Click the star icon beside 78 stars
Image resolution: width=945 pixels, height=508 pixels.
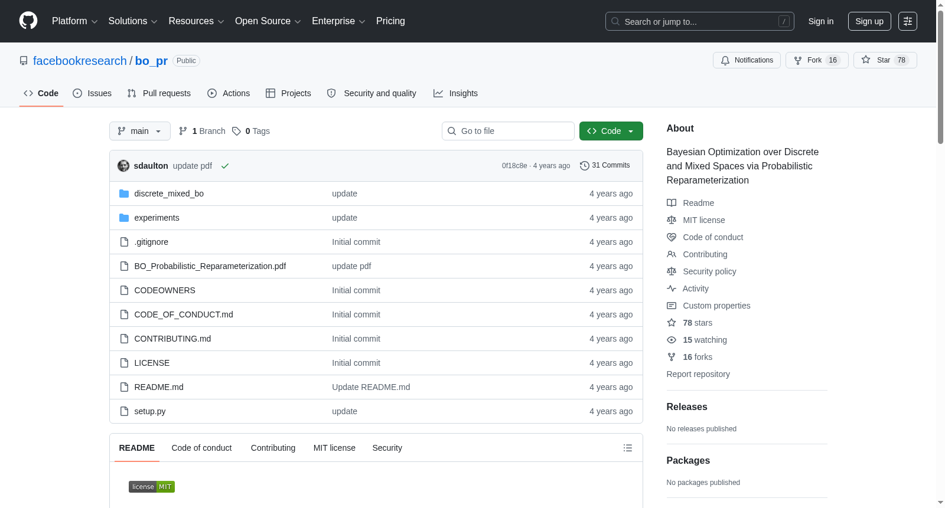pyautogui.click(x=672, y=323)
